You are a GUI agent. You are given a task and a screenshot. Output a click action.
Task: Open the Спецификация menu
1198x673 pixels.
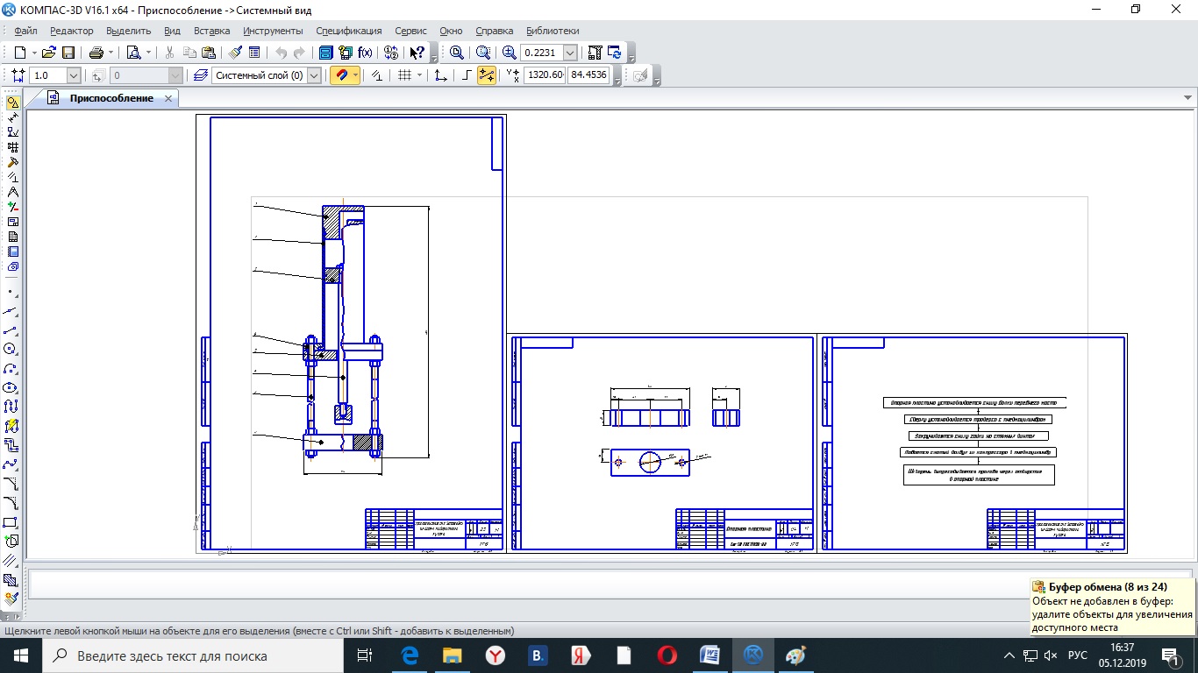(349, 31)
